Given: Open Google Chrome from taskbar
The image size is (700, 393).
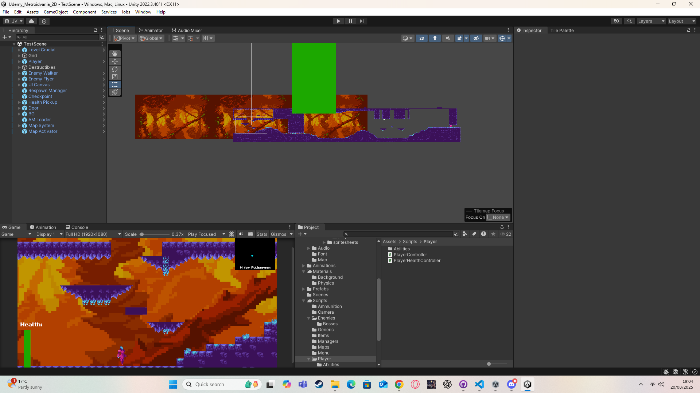Looking at the screenshot, I should 399,384.
